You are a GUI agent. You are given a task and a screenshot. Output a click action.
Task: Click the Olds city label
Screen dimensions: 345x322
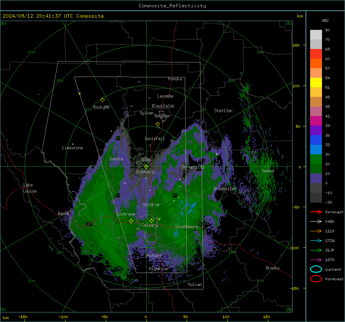[146, 160]
